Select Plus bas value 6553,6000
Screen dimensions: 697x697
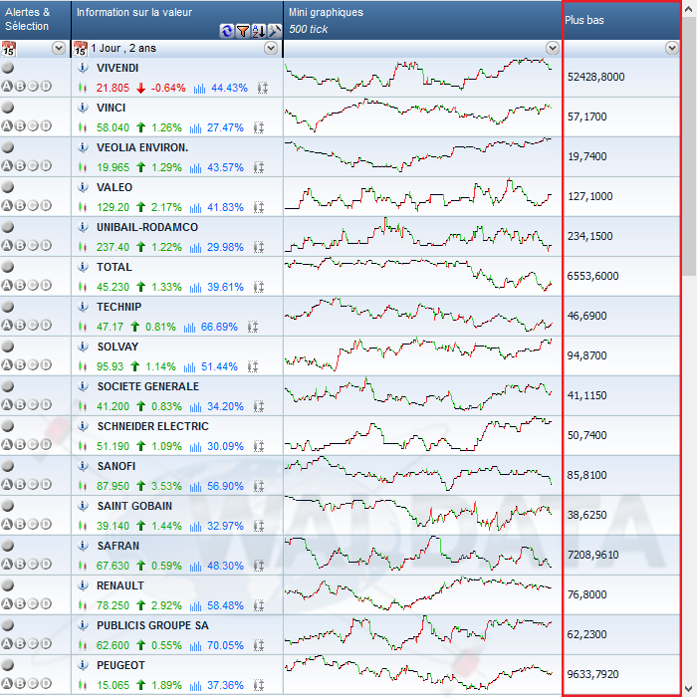(x=592, y=276)
